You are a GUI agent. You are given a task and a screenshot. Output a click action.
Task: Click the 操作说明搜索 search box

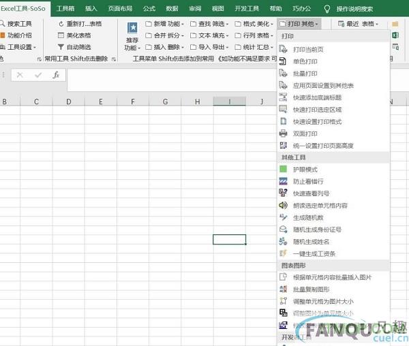354,9
